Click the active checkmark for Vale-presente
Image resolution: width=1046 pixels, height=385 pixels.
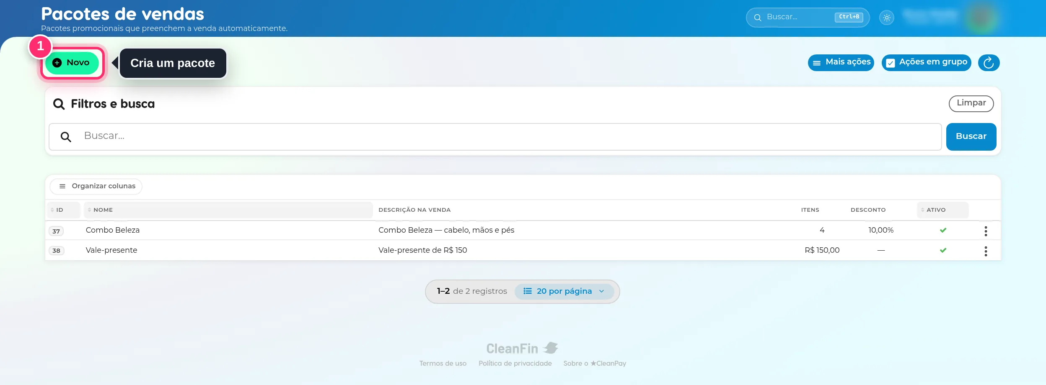point(943,250)
